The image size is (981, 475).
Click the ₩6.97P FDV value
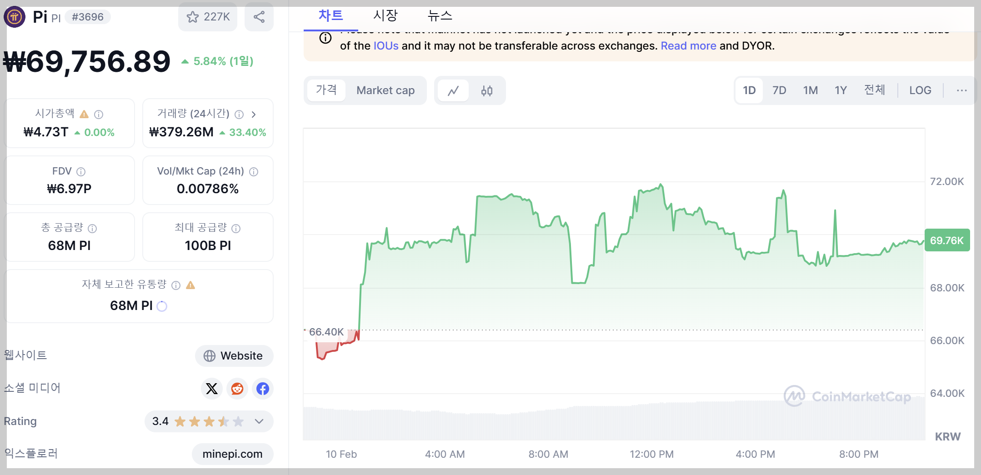coord(69,189)
